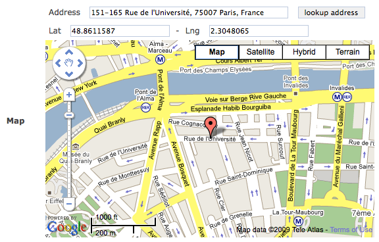This screenshot has height=242, width=379.
Task: Open the Terms of Use link
Action: point(351,230)
